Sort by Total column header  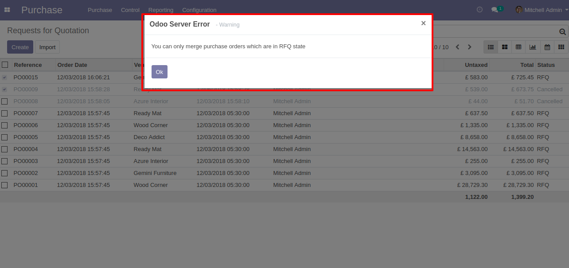point(527,65)
